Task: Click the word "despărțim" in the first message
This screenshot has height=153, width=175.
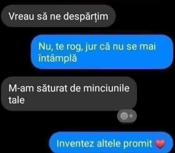Action: tap(86, 17)
